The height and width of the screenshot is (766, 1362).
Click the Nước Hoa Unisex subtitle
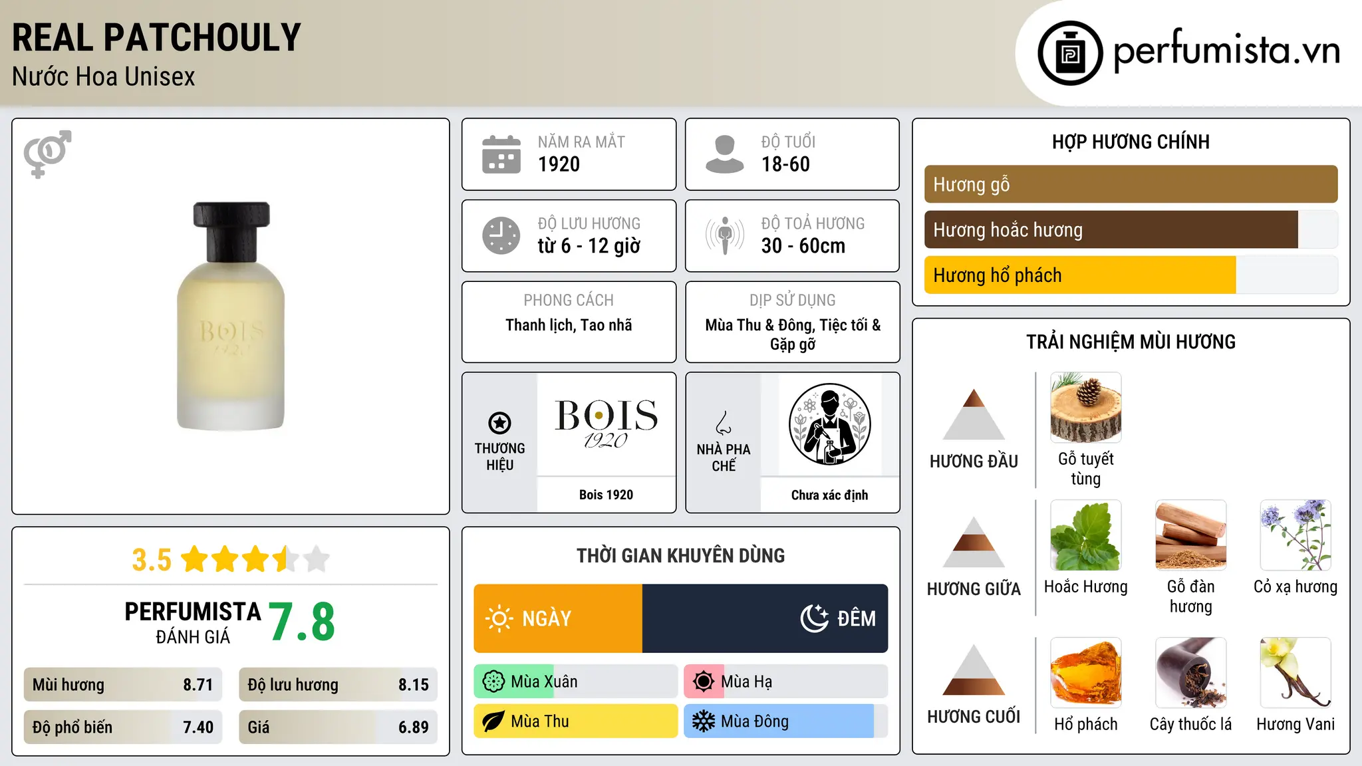click(x=104, y=76)
